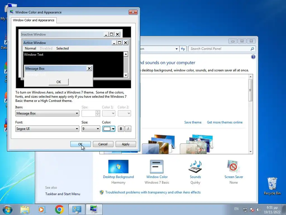Switch to Control Panel taskbar button
This screenshot has height=215, width=286.
(x=77, y=209)
